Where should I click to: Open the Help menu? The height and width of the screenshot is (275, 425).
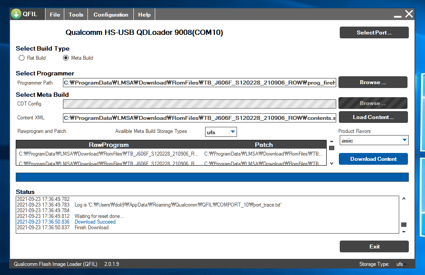(144, 14)
